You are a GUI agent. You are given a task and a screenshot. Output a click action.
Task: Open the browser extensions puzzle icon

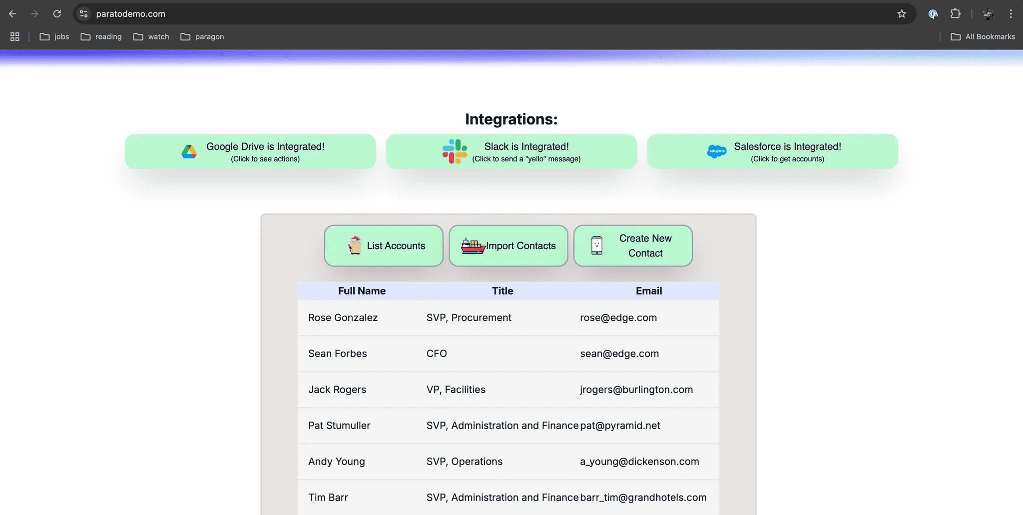point(955,14)
